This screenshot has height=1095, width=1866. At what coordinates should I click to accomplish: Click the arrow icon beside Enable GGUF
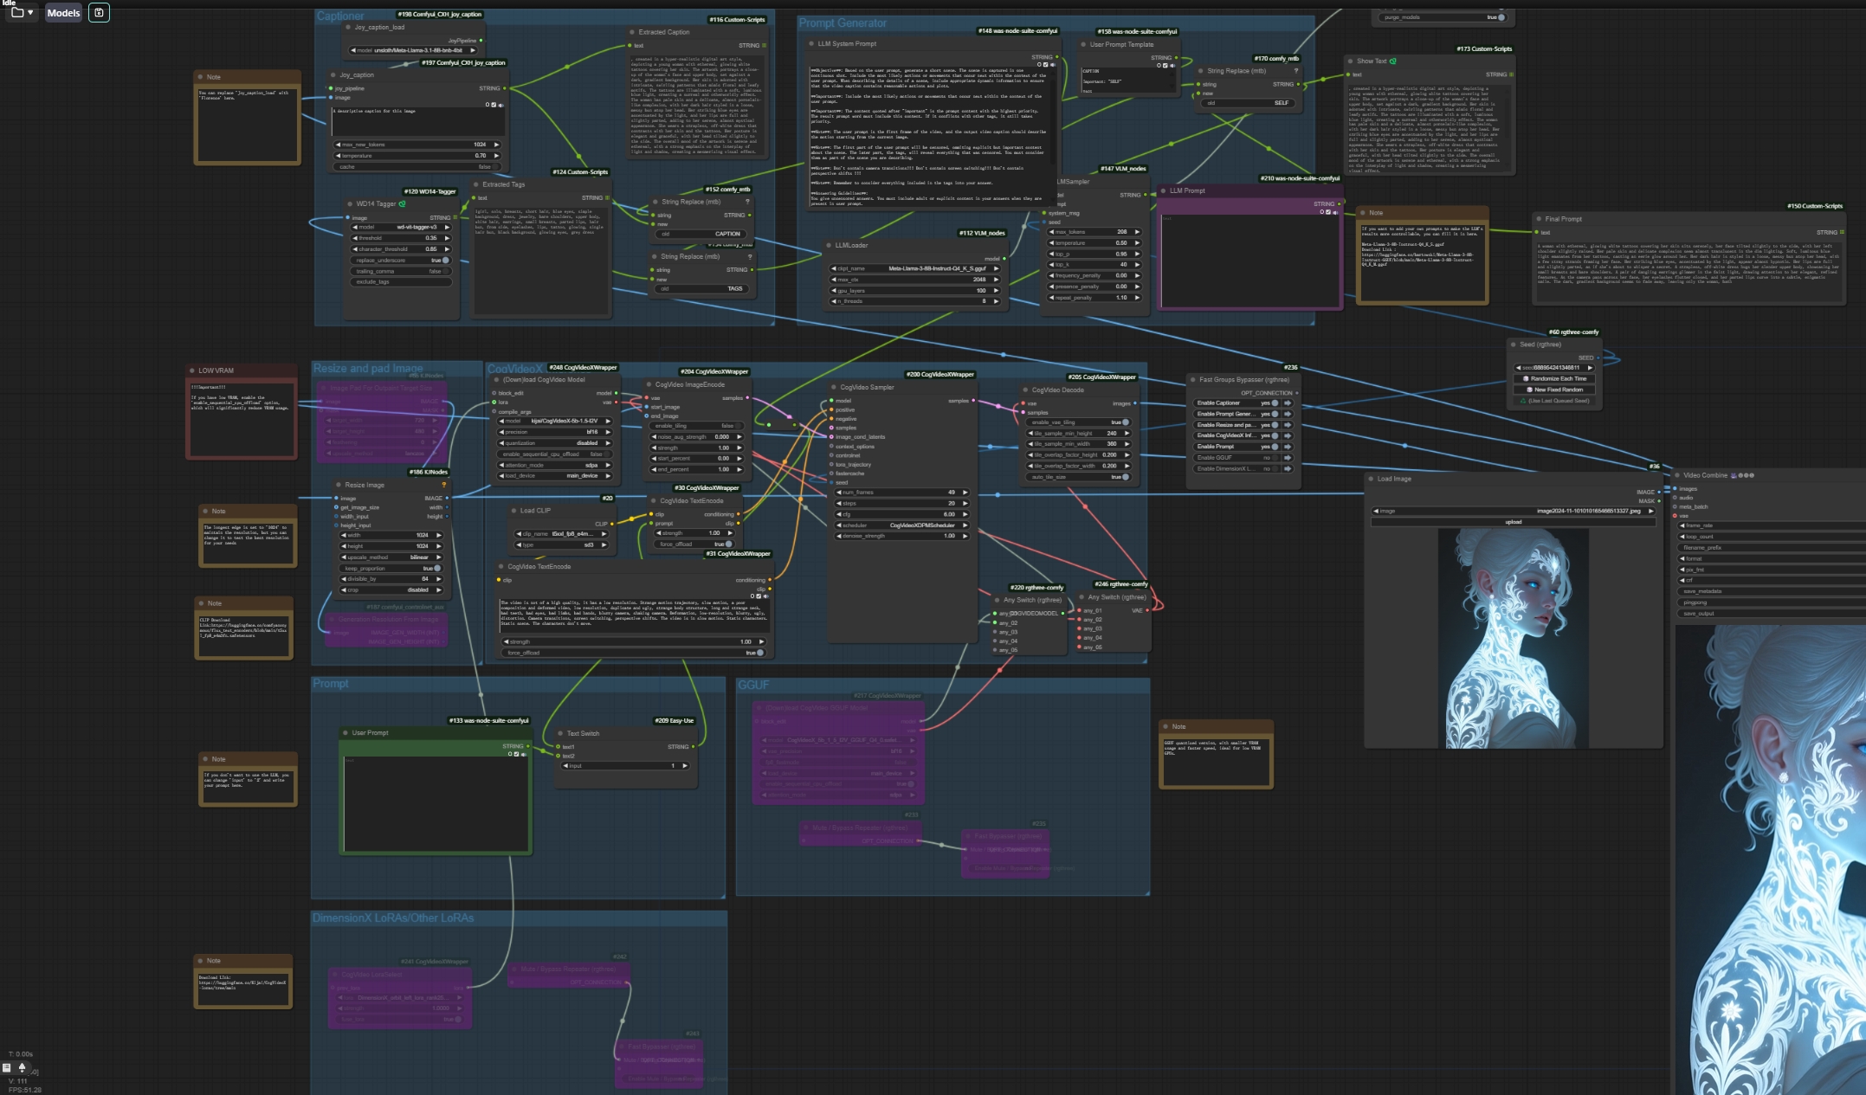(x=1288, y=458)
